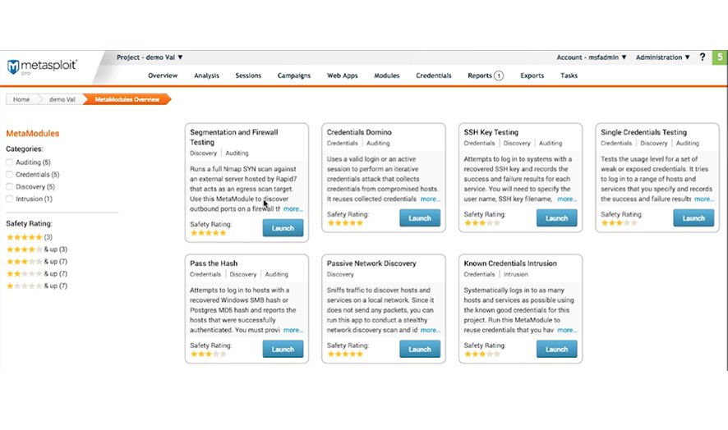Go to the Sessions menu item
728x430 pixels.
pyautogui.click(x=248, y=75)
